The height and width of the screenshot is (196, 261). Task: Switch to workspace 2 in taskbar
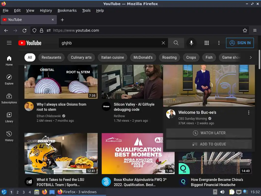tap(18, 192)
